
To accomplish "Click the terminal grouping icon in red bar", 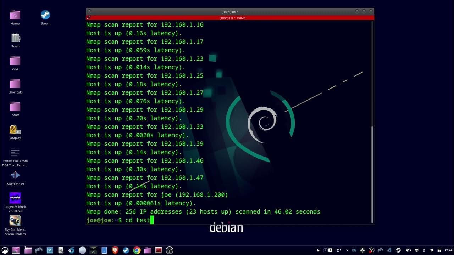I will click(x=88, y=18).
